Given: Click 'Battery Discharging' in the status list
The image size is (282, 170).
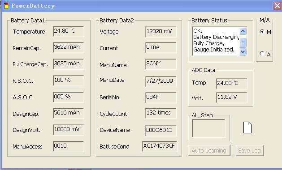Looking at the screenshot, I should click(x=216, y=37).
